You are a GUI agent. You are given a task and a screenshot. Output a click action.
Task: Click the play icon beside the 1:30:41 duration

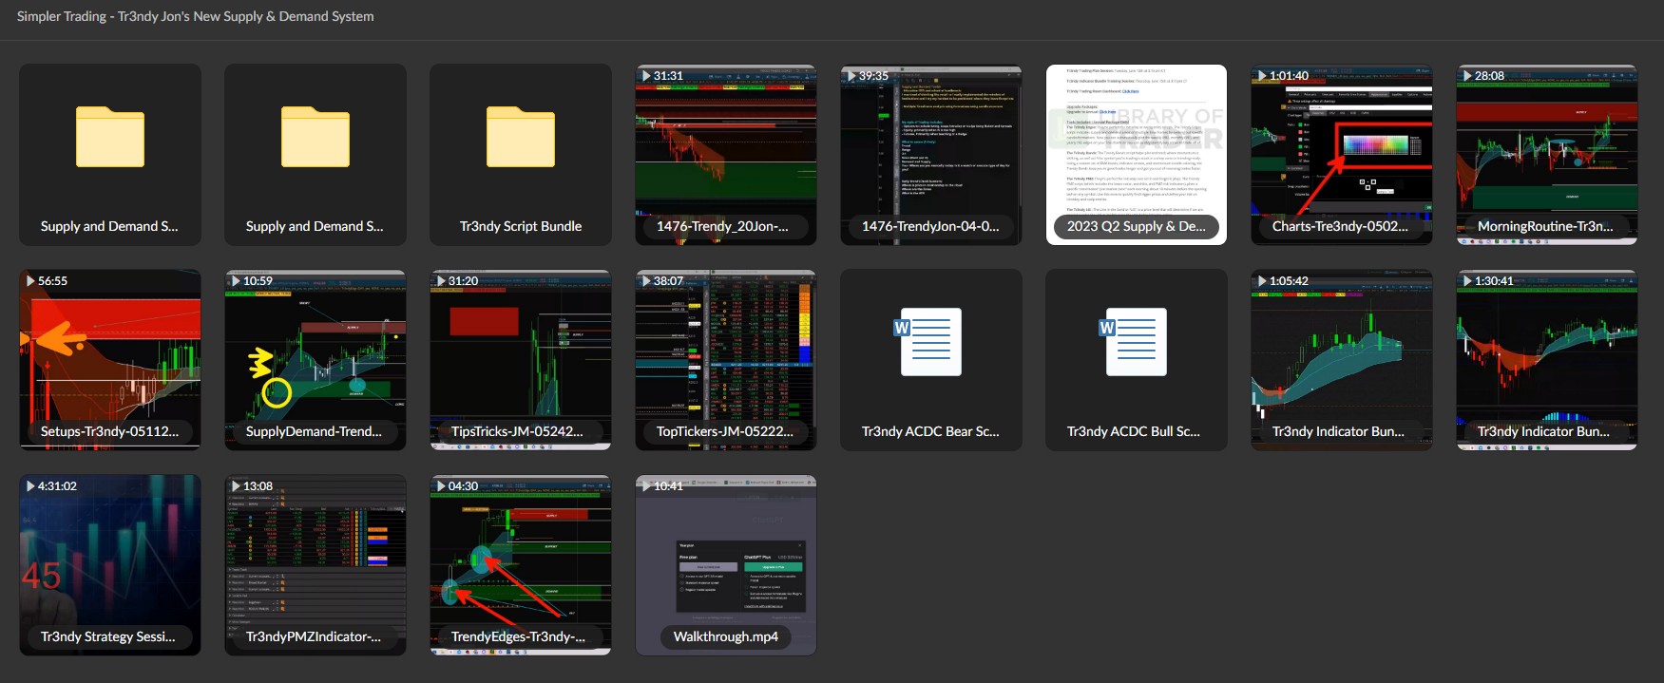click(1467, 281)
